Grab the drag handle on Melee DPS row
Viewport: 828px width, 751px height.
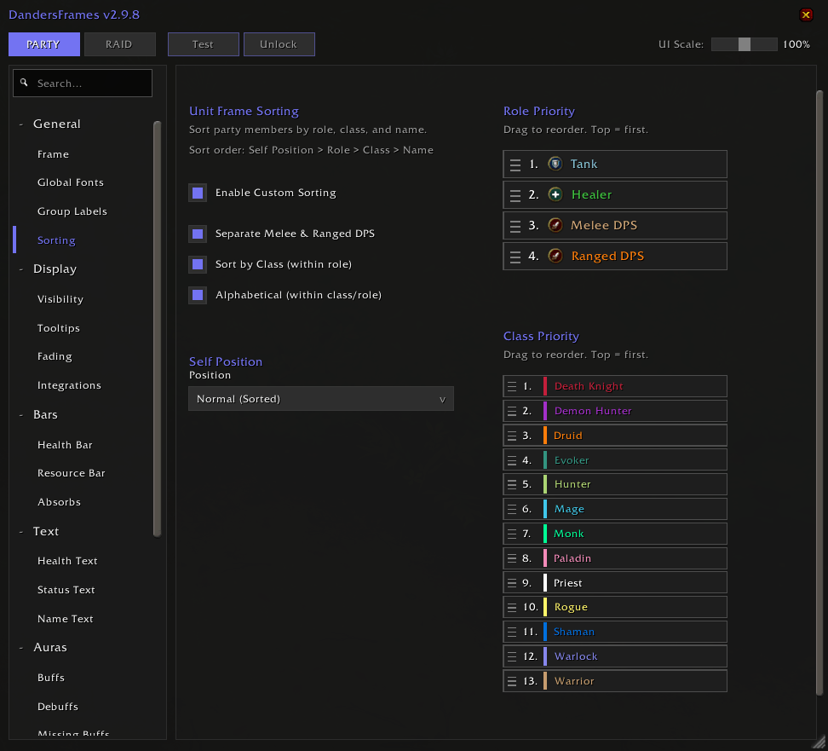coord(515,226)
